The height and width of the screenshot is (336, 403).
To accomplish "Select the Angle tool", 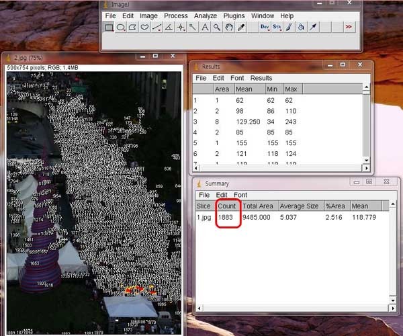I will (169, 28).
